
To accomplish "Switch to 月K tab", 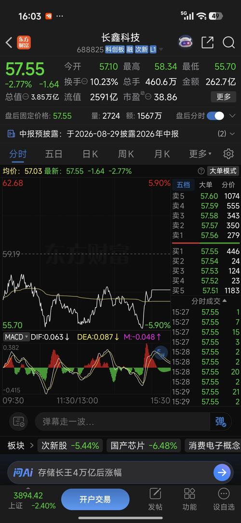I will click(162, 154).
